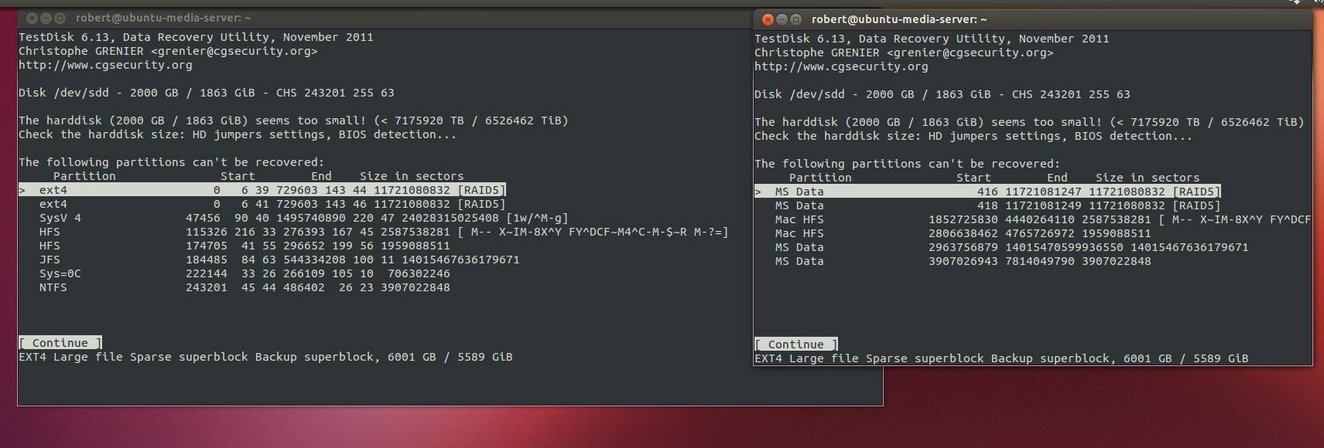1324x448 pixels.
Task: Click Continue in the background terminal listing ext4
Action: 60,343
